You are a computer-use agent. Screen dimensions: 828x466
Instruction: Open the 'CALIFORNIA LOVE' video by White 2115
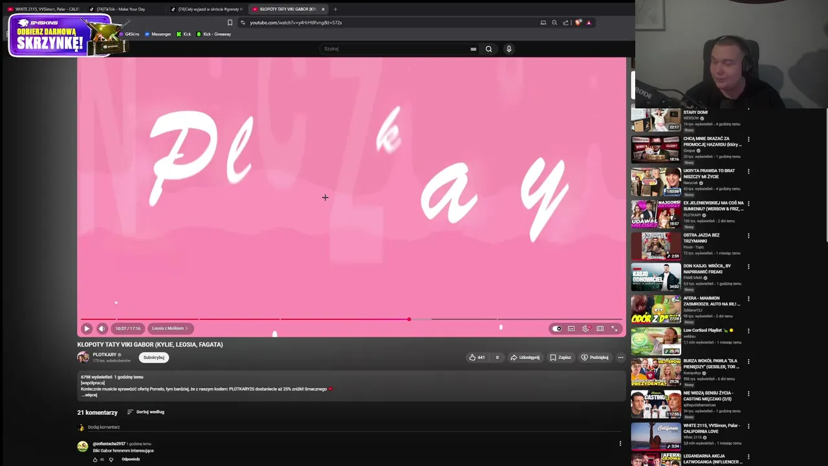pyautogui.click(x=656, y=436)
